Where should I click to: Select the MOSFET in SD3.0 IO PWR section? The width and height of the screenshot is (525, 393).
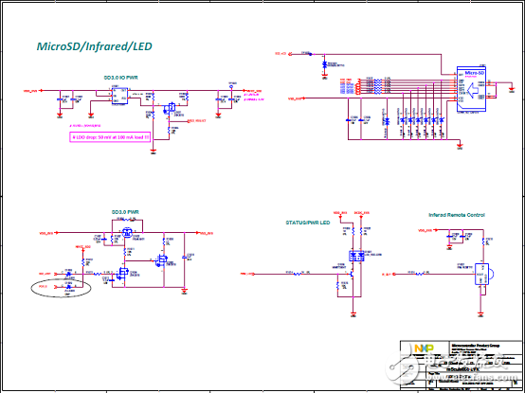[x=170, y=108]
